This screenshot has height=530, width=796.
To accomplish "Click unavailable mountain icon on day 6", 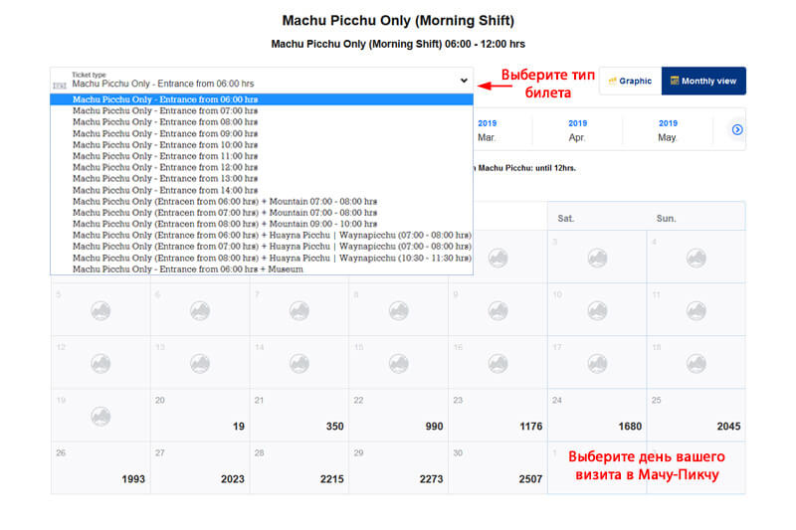I will click(200, 311).
